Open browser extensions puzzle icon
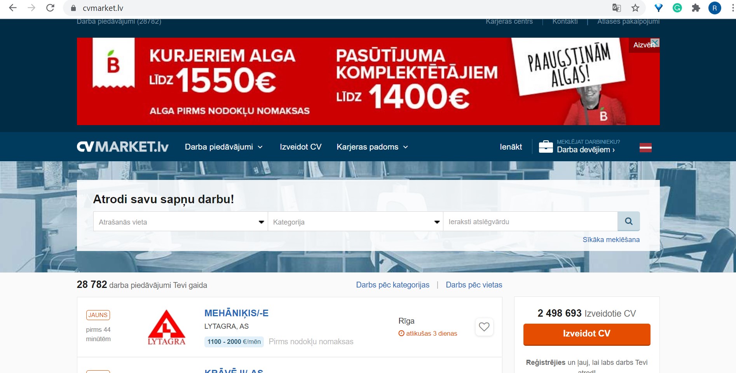 [x=696, y=8]
